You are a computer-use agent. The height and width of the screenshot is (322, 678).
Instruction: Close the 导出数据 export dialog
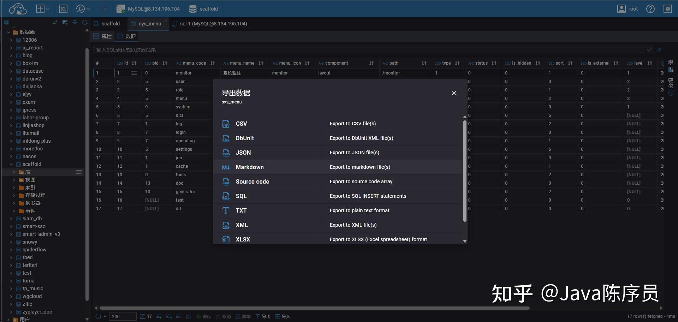tap(454, 93)
